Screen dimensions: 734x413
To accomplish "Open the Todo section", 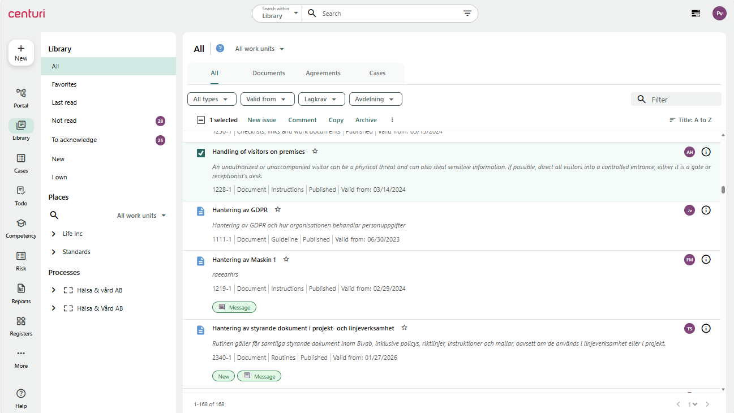I will [x=21, y=195].
